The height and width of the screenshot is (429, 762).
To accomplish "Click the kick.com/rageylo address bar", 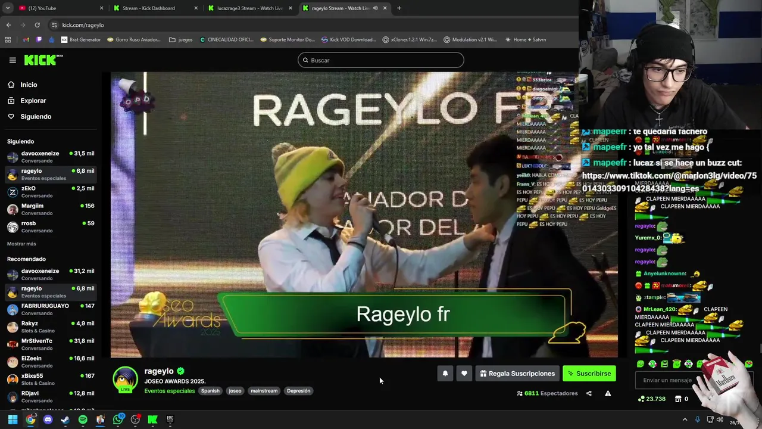I will pyautogui.click(x=310, y=25).
